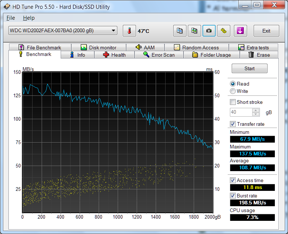Screen dimensions: 288x234
Task: Open the AAM tab
Action: coord(145,48)
